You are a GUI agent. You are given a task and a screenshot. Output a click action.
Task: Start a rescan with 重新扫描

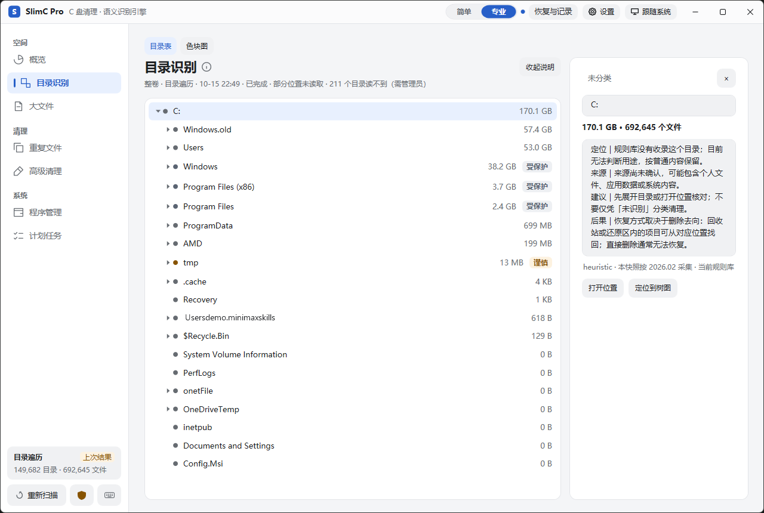pos(37,495)
